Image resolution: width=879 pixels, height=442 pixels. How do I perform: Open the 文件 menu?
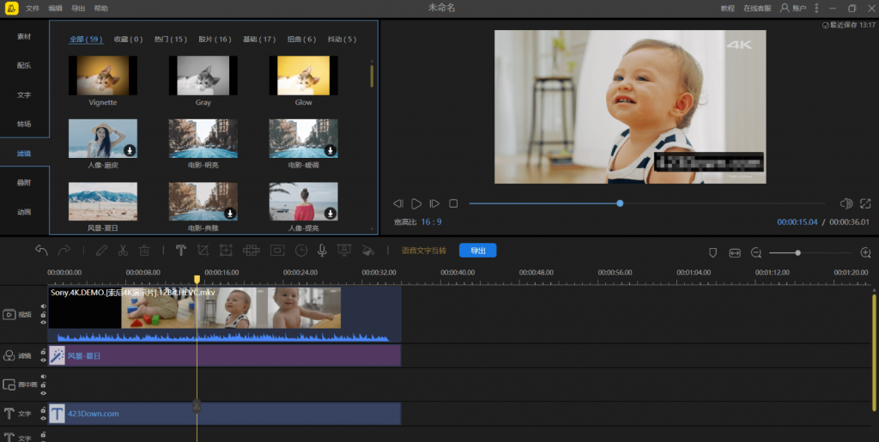pos(33,9)
